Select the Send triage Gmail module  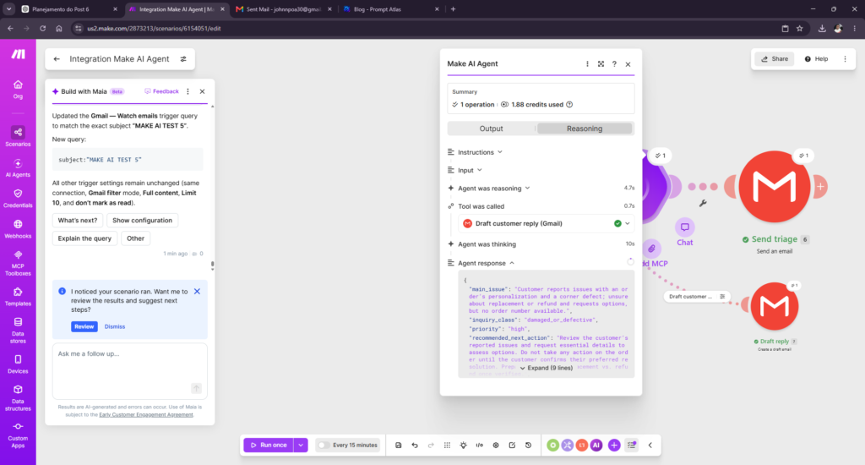tap(775, 187)
